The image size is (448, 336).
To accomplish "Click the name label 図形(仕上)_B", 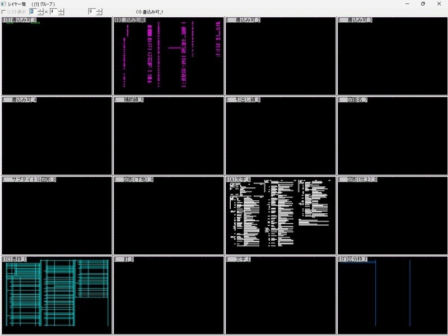I will pos(362,179).
